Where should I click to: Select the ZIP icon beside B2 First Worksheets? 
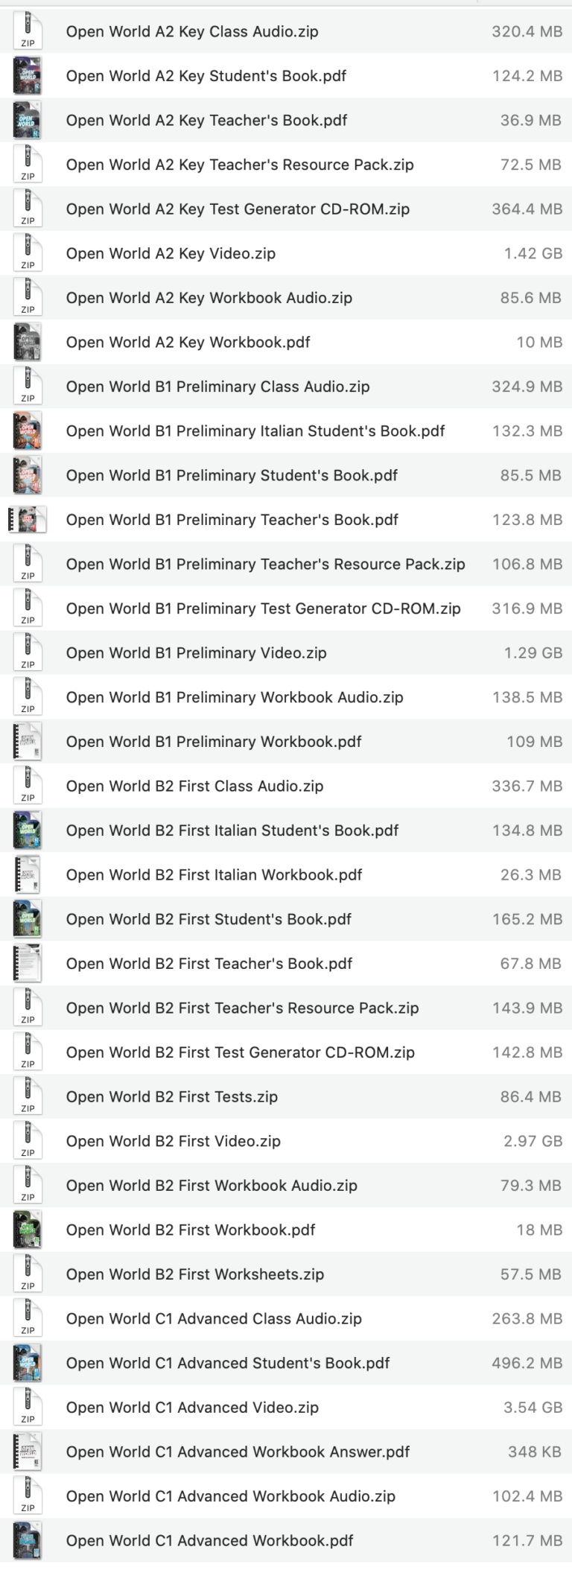tap(28, 1274)
